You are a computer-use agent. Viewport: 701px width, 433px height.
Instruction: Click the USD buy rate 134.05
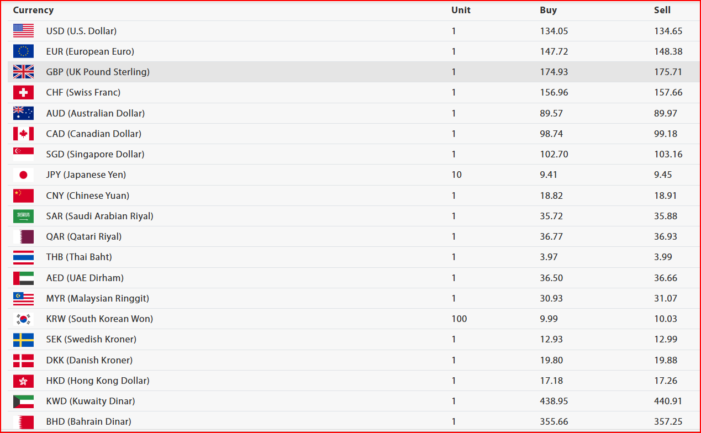[554, 31]
